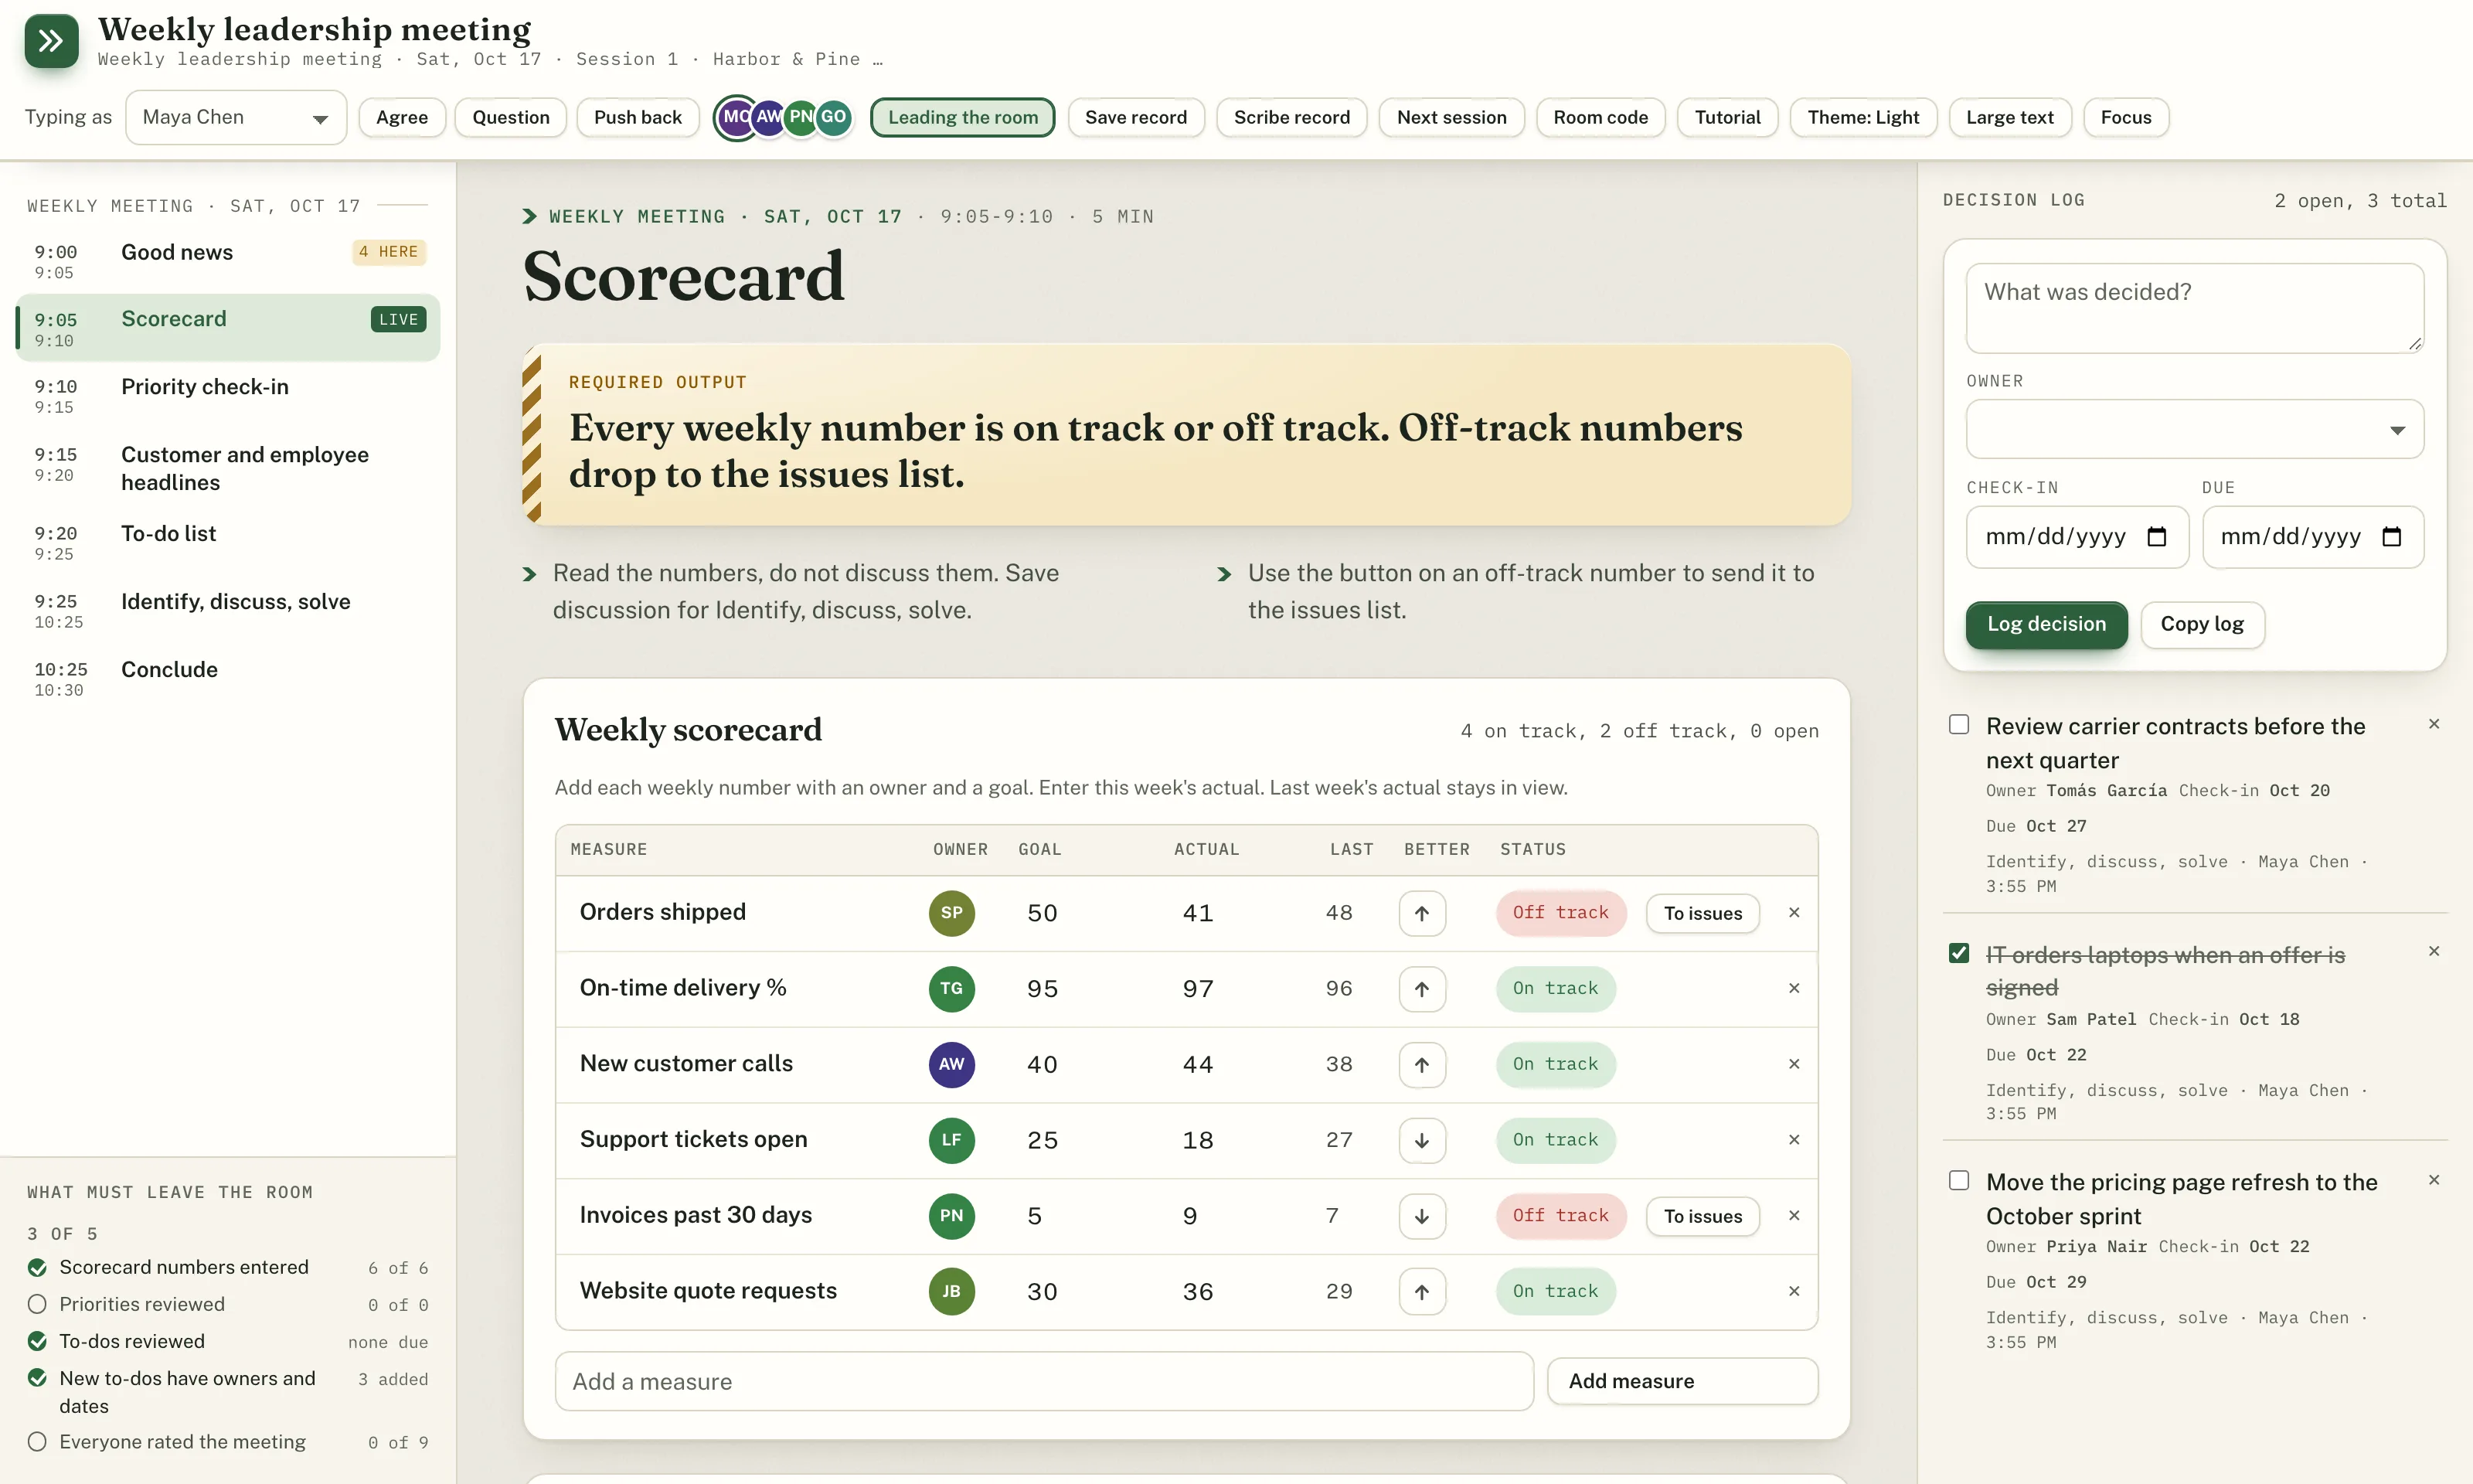Go to Good news agenda item
The image size is (2473, 1484).
click(228, 261)
